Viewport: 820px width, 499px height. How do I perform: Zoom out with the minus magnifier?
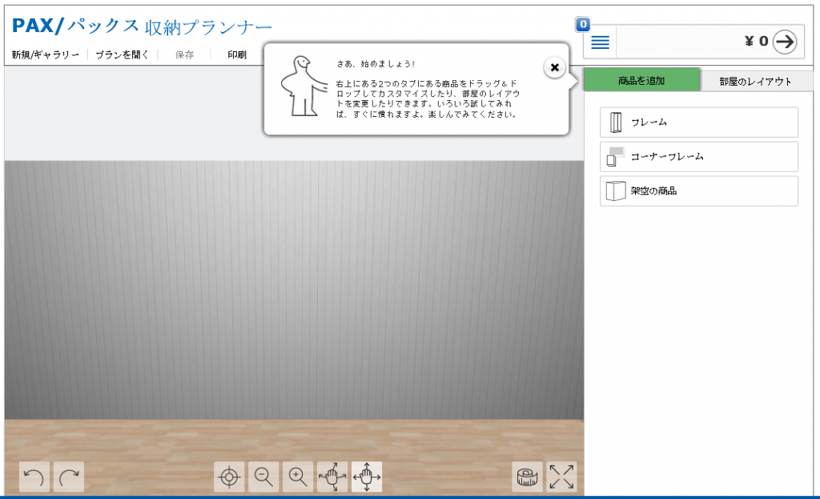263,477
